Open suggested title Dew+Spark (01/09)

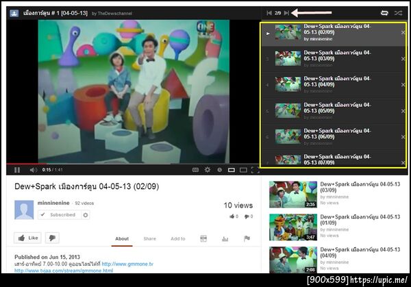360,220
